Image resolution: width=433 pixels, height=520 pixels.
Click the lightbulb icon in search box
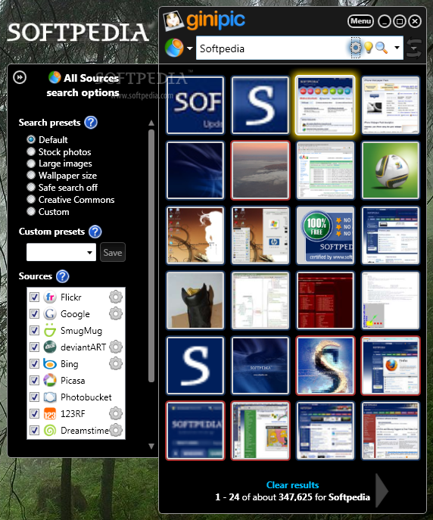tap(369, 48)
